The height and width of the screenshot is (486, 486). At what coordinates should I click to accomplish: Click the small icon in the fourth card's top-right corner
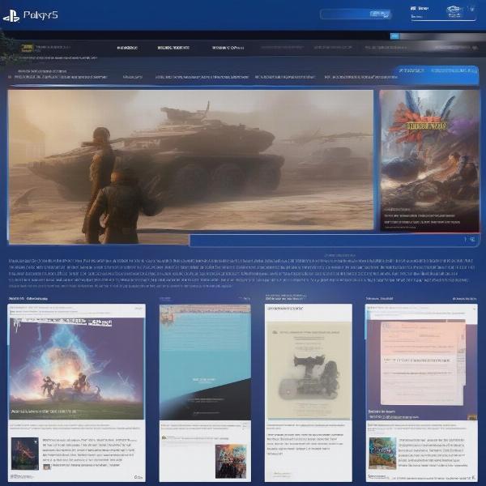click(x=474, y=309)
